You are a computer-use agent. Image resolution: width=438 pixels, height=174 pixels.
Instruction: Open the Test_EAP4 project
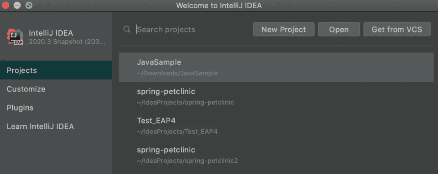click(x=276, y=126)
